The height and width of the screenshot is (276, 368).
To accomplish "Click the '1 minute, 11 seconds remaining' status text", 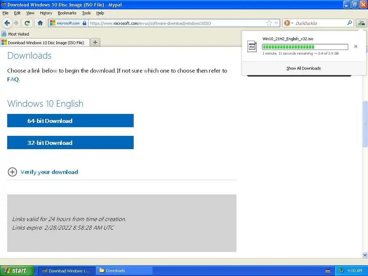I will (x=287, y=54).
